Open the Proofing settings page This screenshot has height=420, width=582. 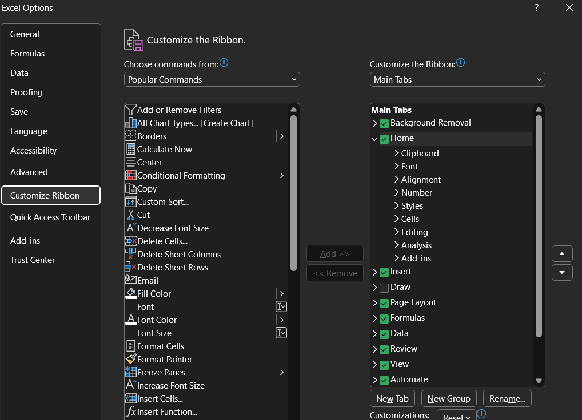click(x=26, y=92)
